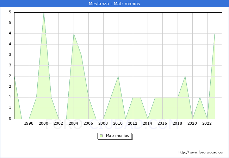
Task: Click the 2012 x-axis label
Action: point(132,123)
